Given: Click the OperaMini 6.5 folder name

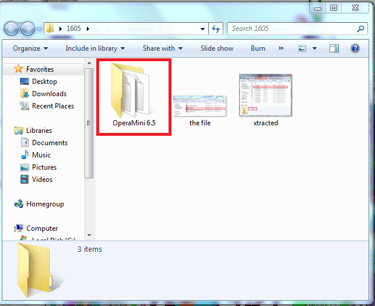Looking at the screenshot, I should click(134, 123).
